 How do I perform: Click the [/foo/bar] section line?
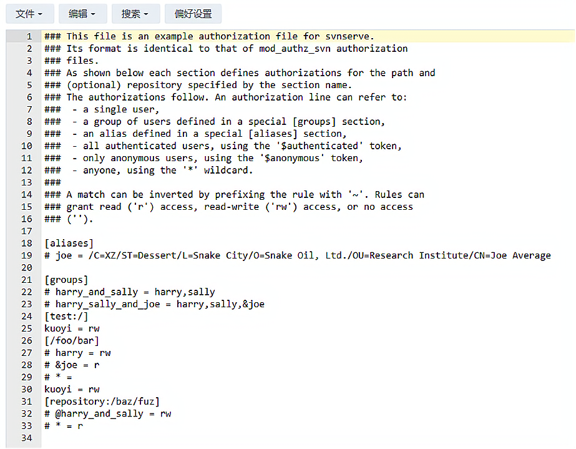coord(72,340)
